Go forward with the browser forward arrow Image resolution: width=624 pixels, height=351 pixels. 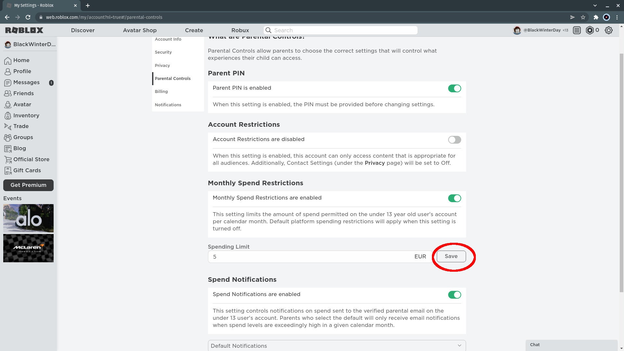[x=18, y=17]
